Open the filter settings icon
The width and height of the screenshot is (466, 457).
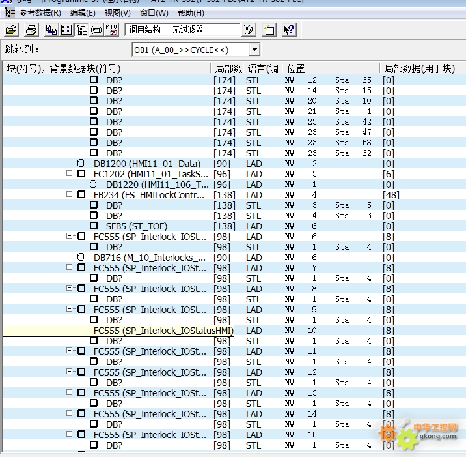(x=249, y=30)
